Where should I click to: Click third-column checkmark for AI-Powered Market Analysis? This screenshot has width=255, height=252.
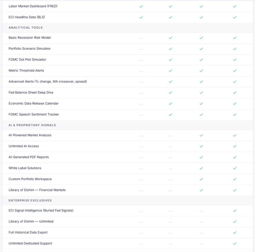201,135
